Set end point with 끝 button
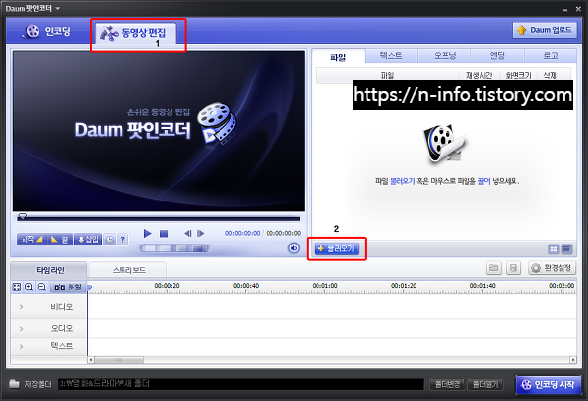Viewport: 588px width, 401px height. [x=60, y=239]
